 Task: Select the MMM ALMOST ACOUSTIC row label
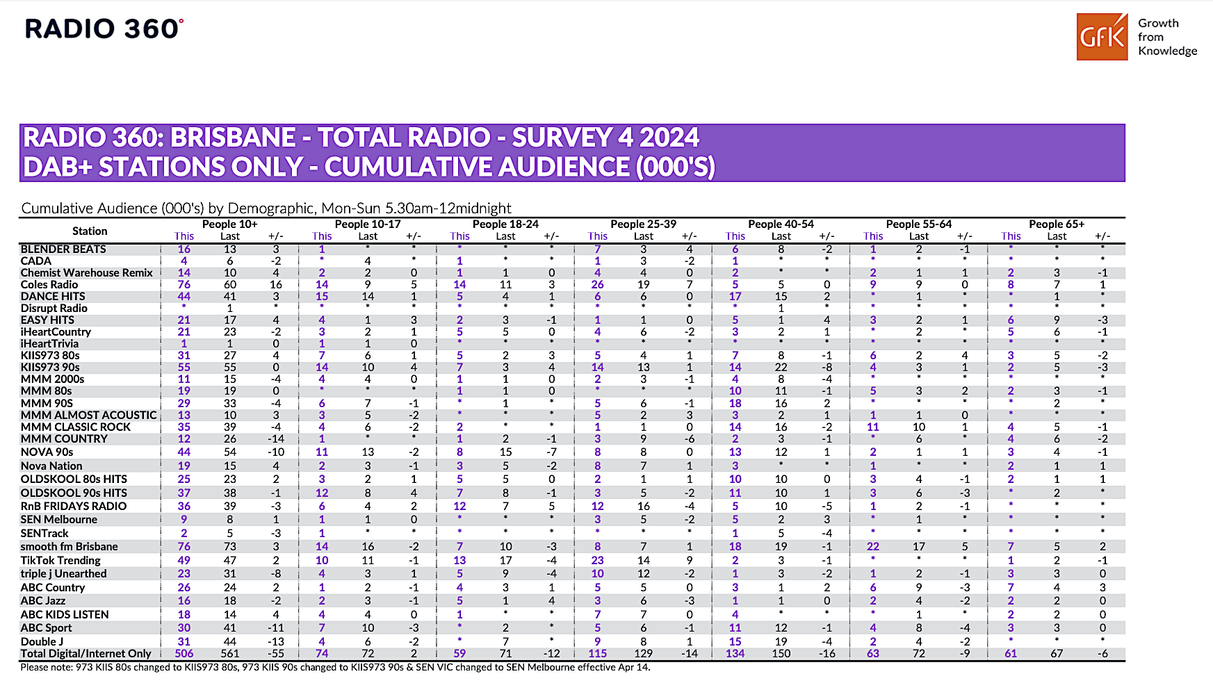tap(88, 415)
